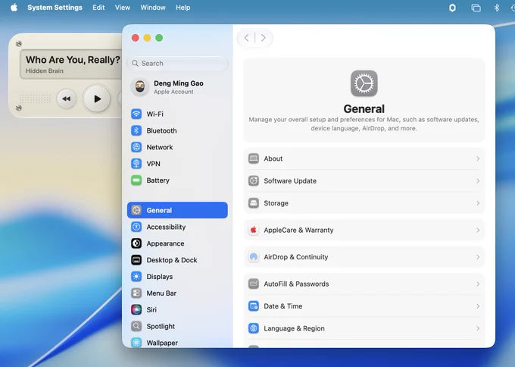Click the AirDrop & Continuity icon
515x367 pixels.
coord(254,257)
